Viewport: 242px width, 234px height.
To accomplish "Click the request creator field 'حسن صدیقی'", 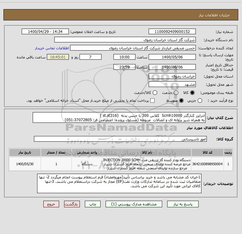I will pyautogui.click(x=133, y=48).
